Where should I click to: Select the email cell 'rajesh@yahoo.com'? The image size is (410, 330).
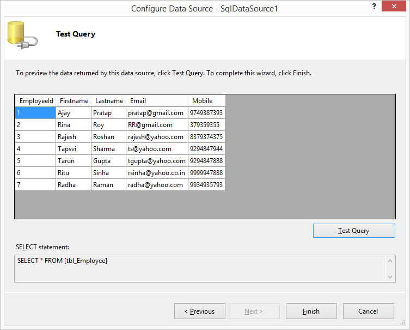click(x=157, y=137)
